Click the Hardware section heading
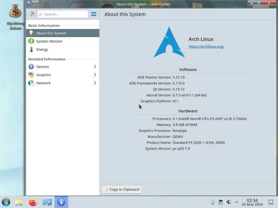The width and height of the screenshot is (278, 208). coord(188,111)
